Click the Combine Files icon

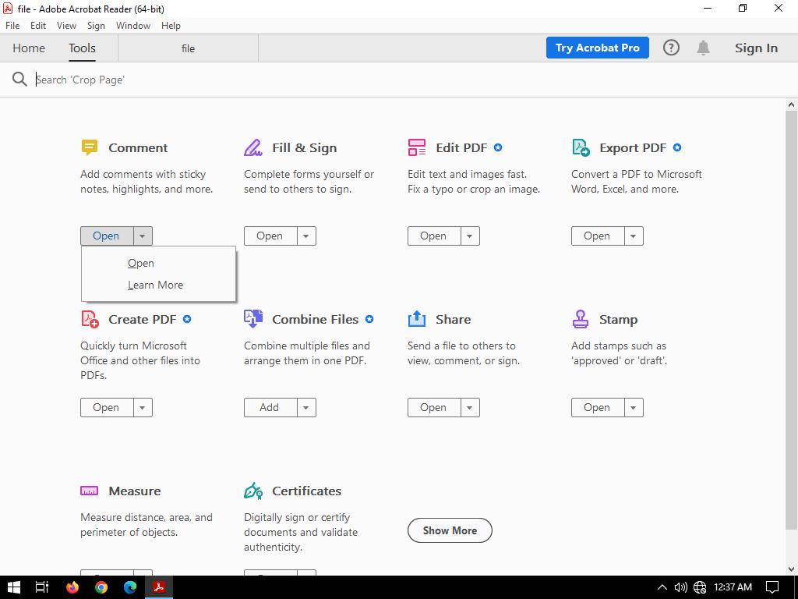pos(253,319)
